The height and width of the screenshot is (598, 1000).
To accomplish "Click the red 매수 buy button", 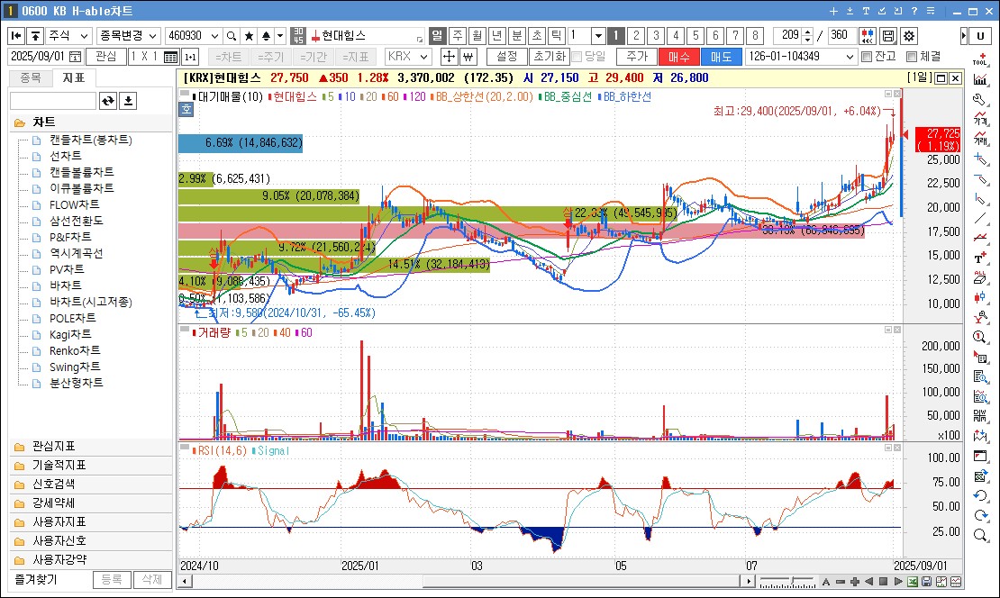I will click(x=677, y=57).
